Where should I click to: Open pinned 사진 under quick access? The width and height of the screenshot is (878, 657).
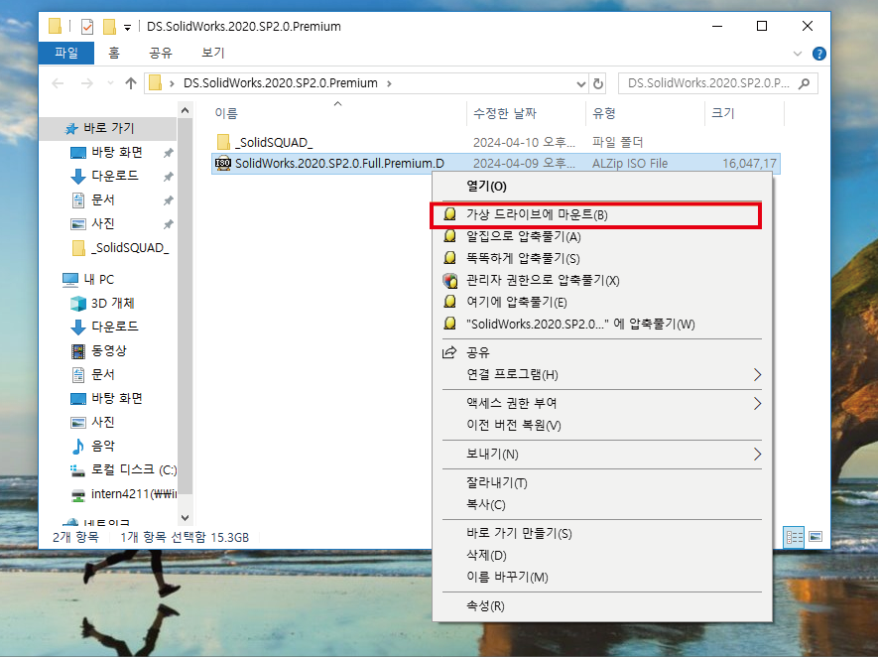tap(102, 223)
